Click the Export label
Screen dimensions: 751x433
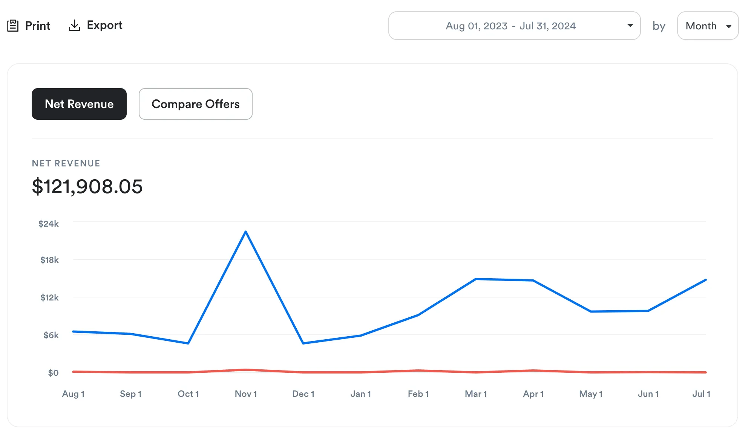click(x=104, y=25)
